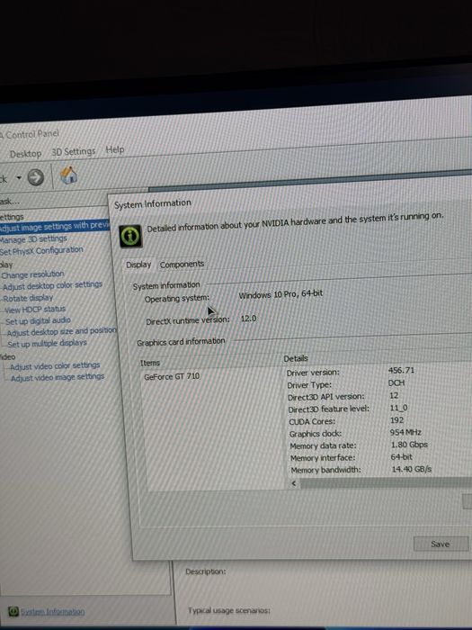Click the Items column header
472x630 pixels.
tap(150, 363)
